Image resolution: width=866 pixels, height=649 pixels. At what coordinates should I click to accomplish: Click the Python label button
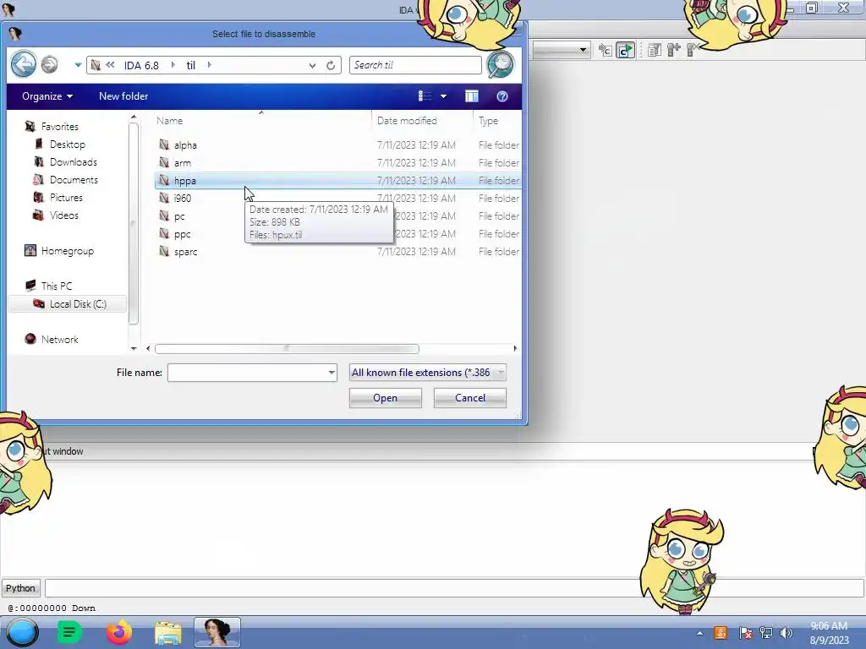(20, 588)
